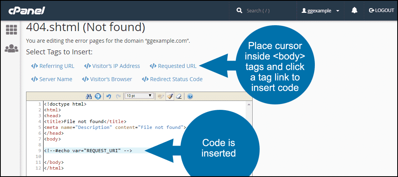398x177 pixels.
Task: Click the magnifier search icon
Action: coord(239,10)
